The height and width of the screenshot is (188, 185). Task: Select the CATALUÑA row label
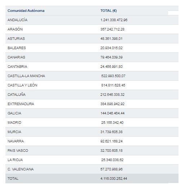(17, 94)
